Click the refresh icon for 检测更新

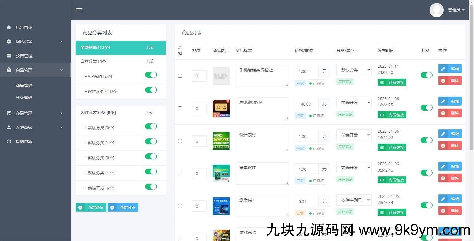point(9,141)
